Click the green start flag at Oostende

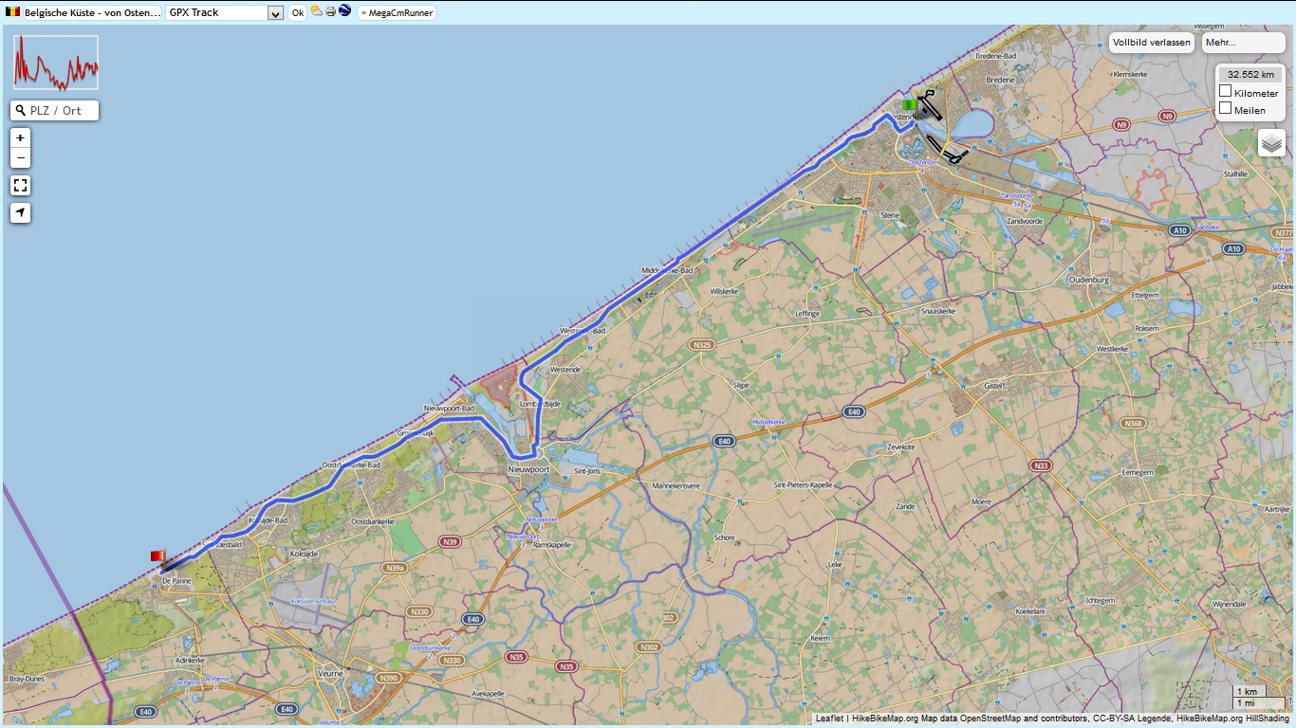(x=908, y=104)
